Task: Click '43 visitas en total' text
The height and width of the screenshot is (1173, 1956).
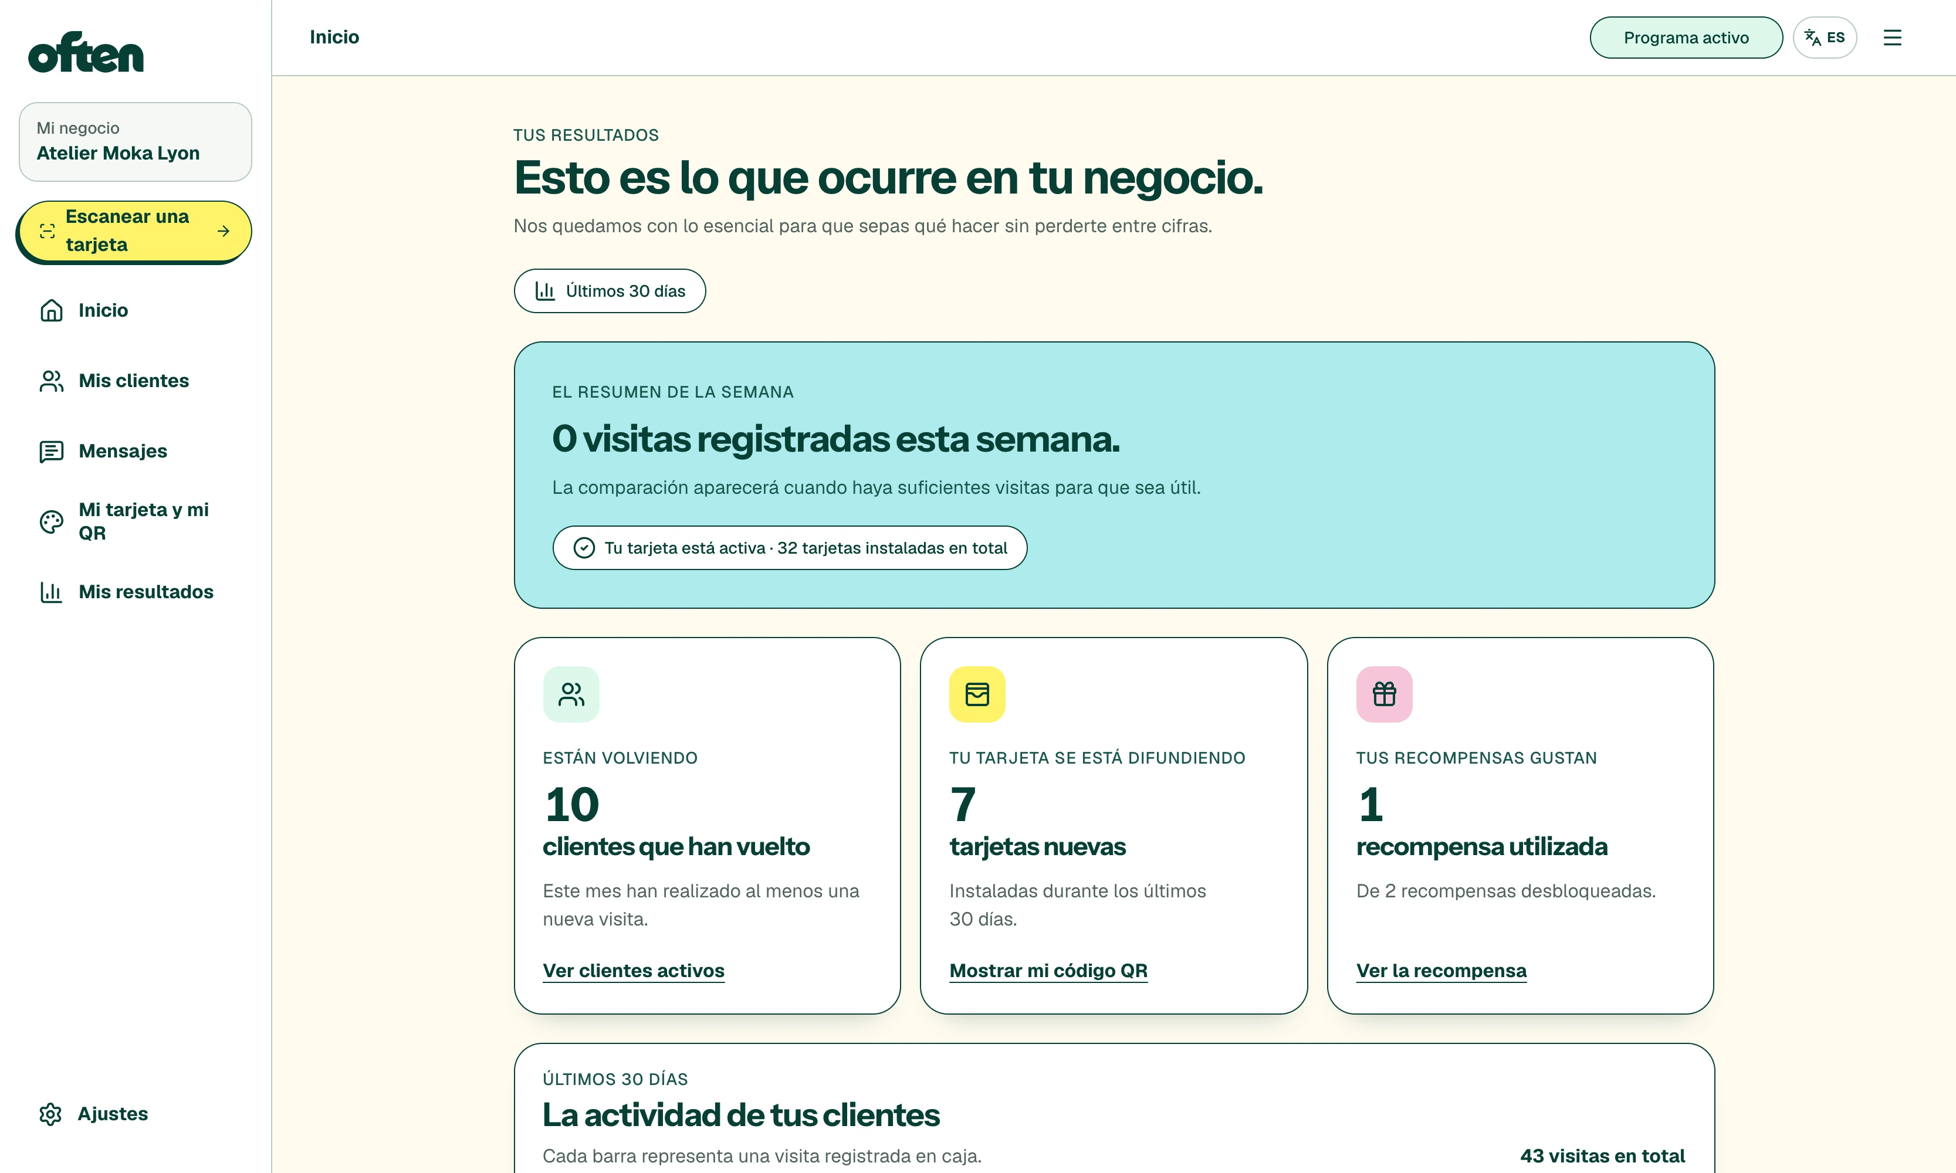Action: point(1602,1155)
